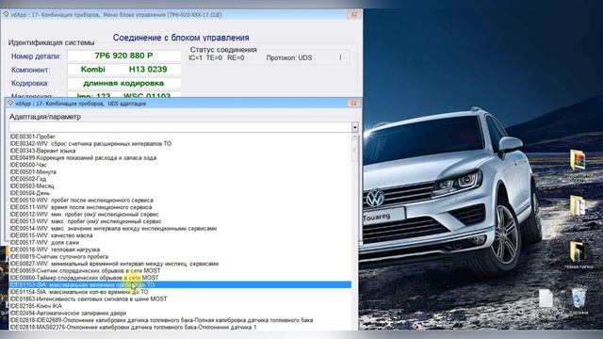This screenshot has width=603, height=339.
Task: Click inside the Адаптация/параметр combo box field
Action: 180,127
